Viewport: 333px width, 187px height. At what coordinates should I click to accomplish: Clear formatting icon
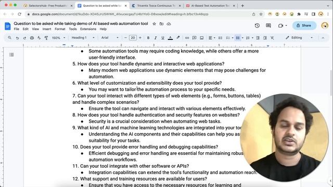(272, 38)
